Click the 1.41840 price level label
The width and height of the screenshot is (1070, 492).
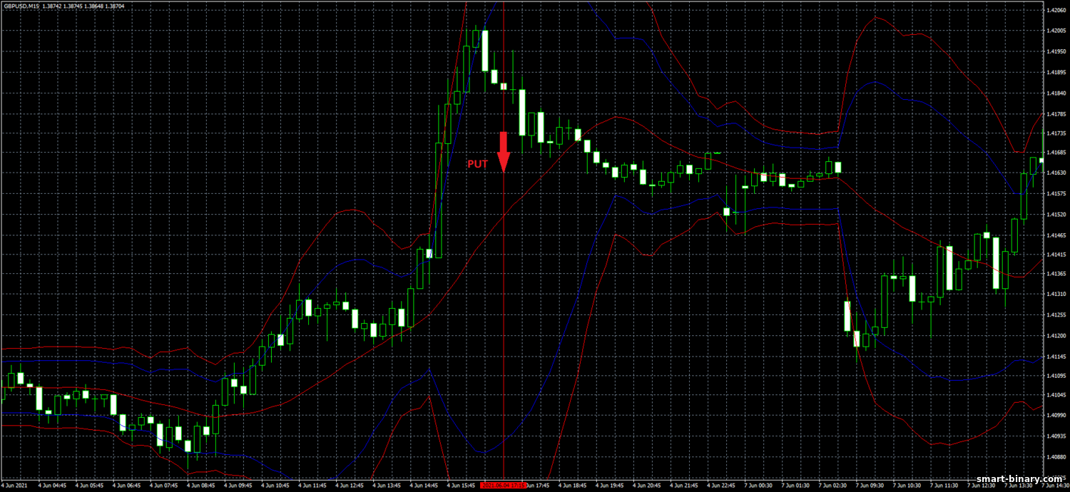click(1055, 93)
